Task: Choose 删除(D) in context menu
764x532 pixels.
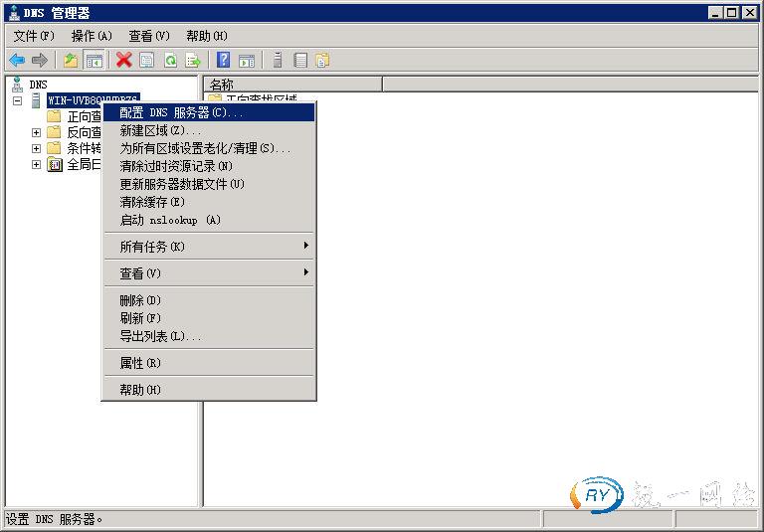Action: click(209, 300)
